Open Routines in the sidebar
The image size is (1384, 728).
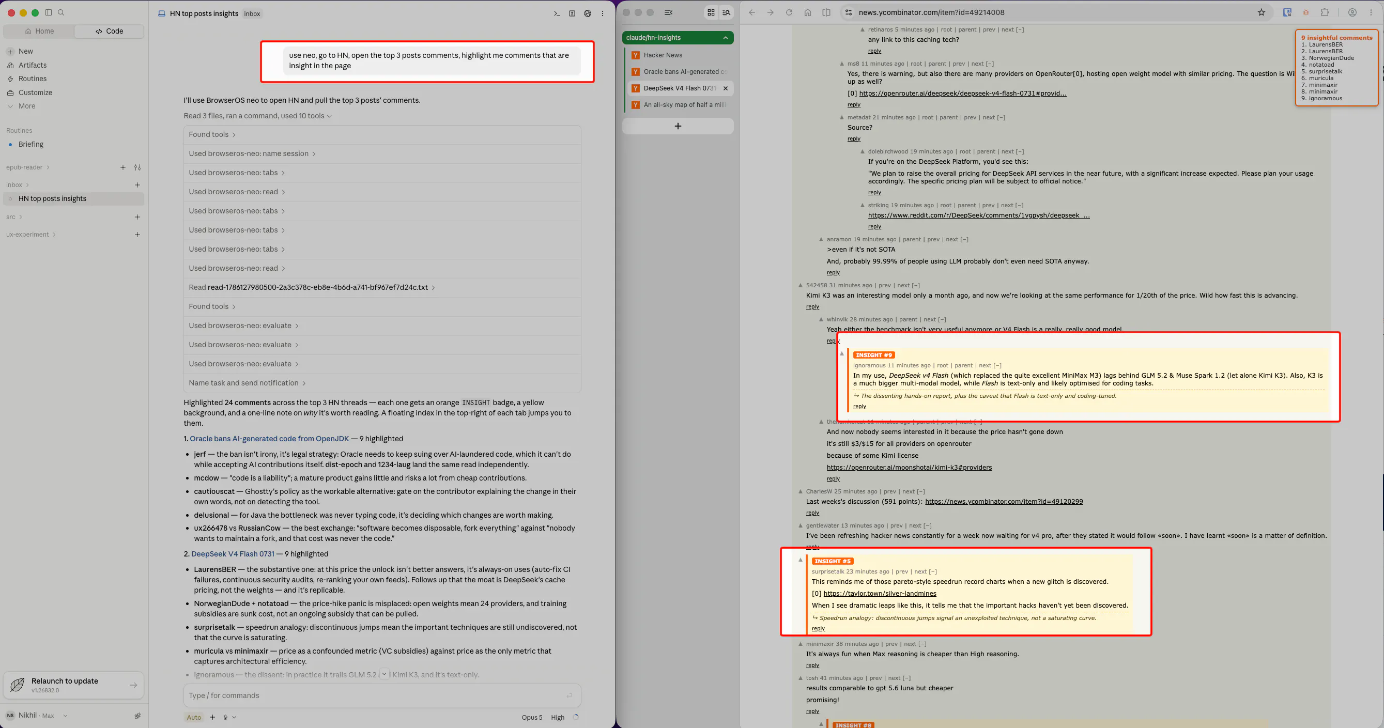click(32, 79)
